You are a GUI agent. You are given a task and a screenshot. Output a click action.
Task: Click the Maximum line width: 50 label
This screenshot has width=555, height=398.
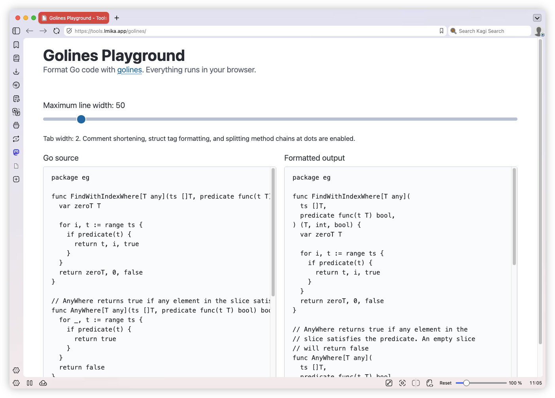coord(84,105)
